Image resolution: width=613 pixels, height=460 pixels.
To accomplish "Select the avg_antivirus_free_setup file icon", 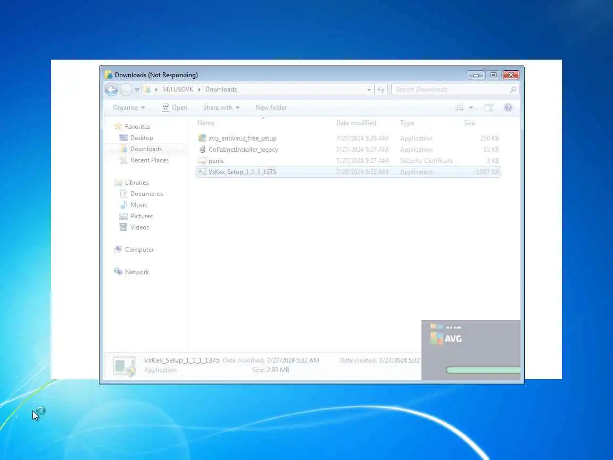I will [202, 138].
